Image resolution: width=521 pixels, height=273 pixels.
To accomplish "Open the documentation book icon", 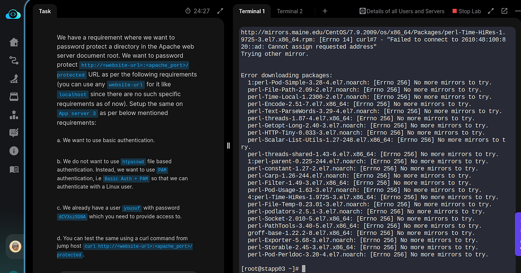I will click(14, 169).
